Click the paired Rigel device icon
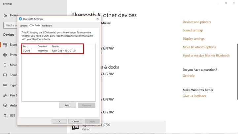 click(x=76, y=127)
